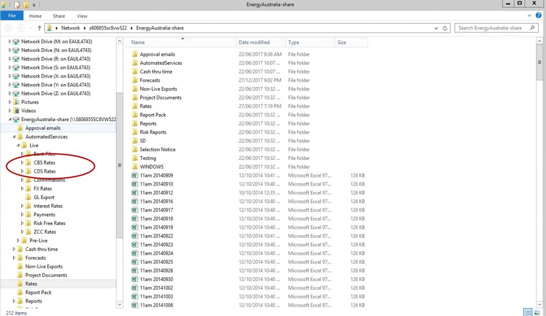Screen dimensions: 546x316
Task: Open the Home ribbon tab
Action: [x=35, y=16]
